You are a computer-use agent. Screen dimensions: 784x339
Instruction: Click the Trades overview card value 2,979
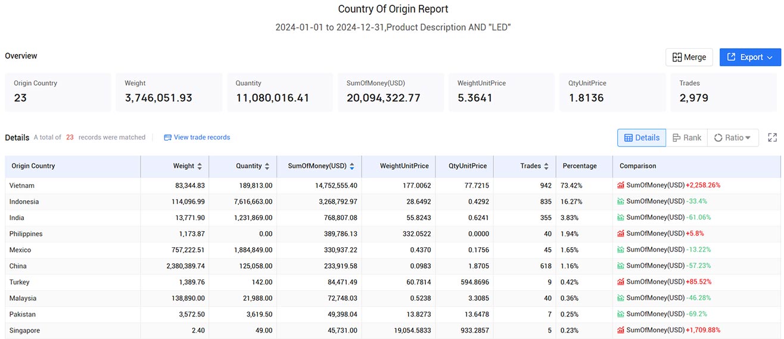click(x=694, y=98)
